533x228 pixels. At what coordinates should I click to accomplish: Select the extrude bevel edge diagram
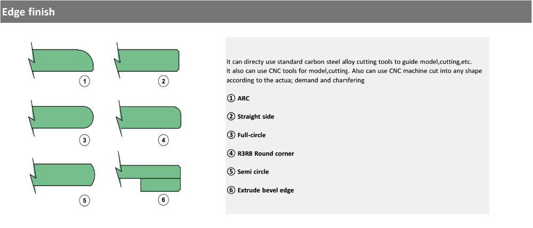[x=148, y=172]
